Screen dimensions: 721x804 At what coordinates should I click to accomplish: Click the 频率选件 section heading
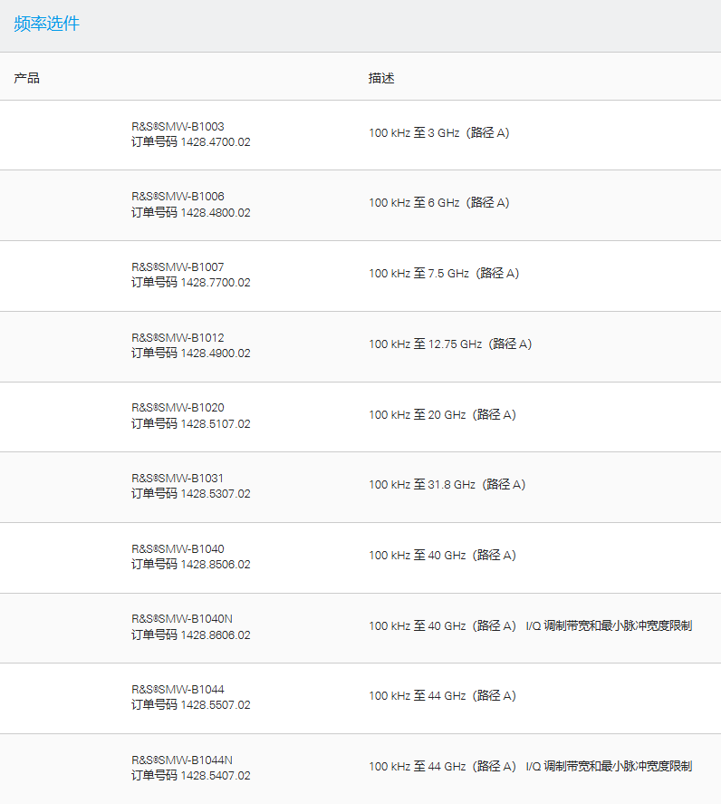point(46,24)
